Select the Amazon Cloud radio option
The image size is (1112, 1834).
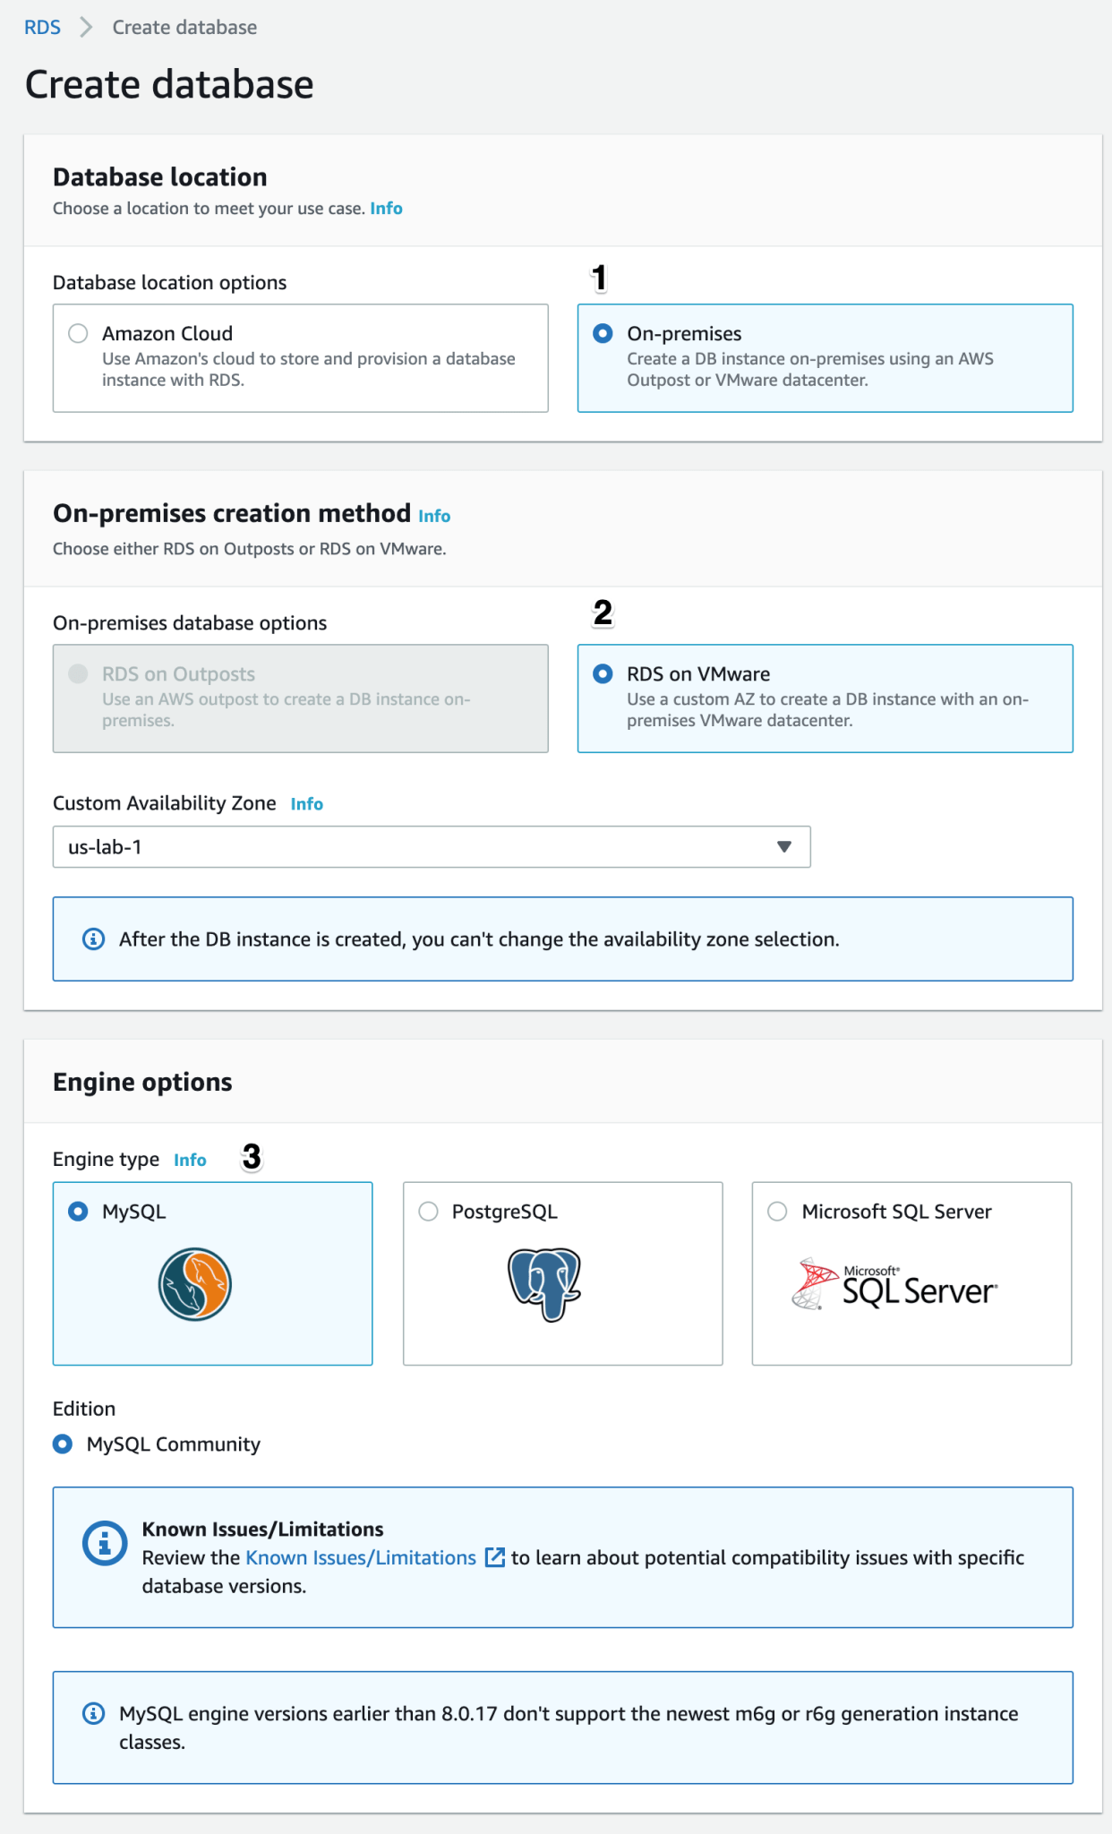[79, 333]
